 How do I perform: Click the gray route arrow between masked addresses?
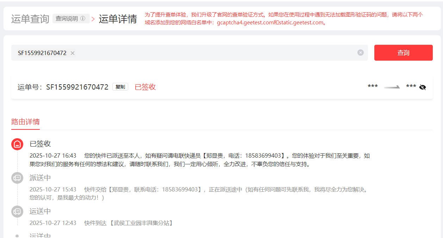coord(392,87)
